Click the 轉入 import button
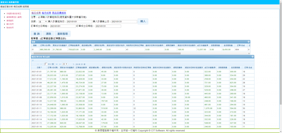Screen dimensions: 282x133 pyautogui.click(x=143, y=21)
